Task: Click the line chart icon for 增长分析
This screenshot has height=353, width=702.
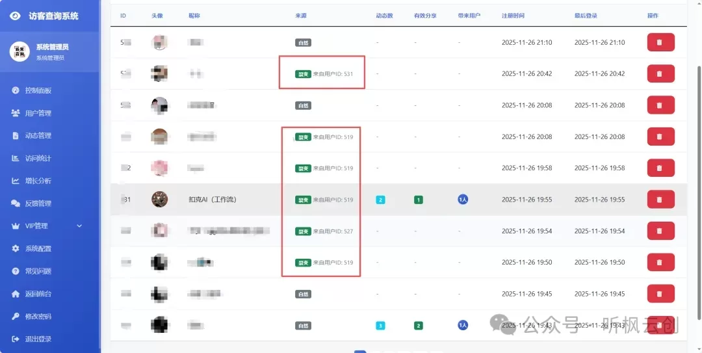Action: tap(16, 181)
